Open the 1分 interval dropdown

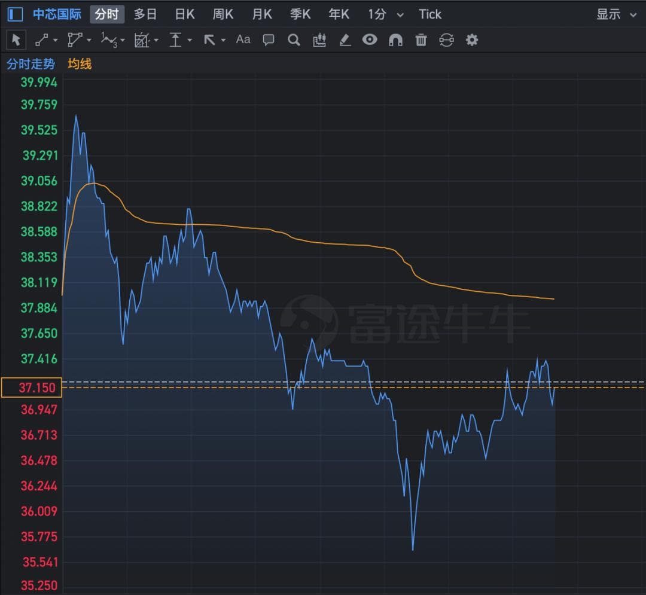(x=385, y=14)
